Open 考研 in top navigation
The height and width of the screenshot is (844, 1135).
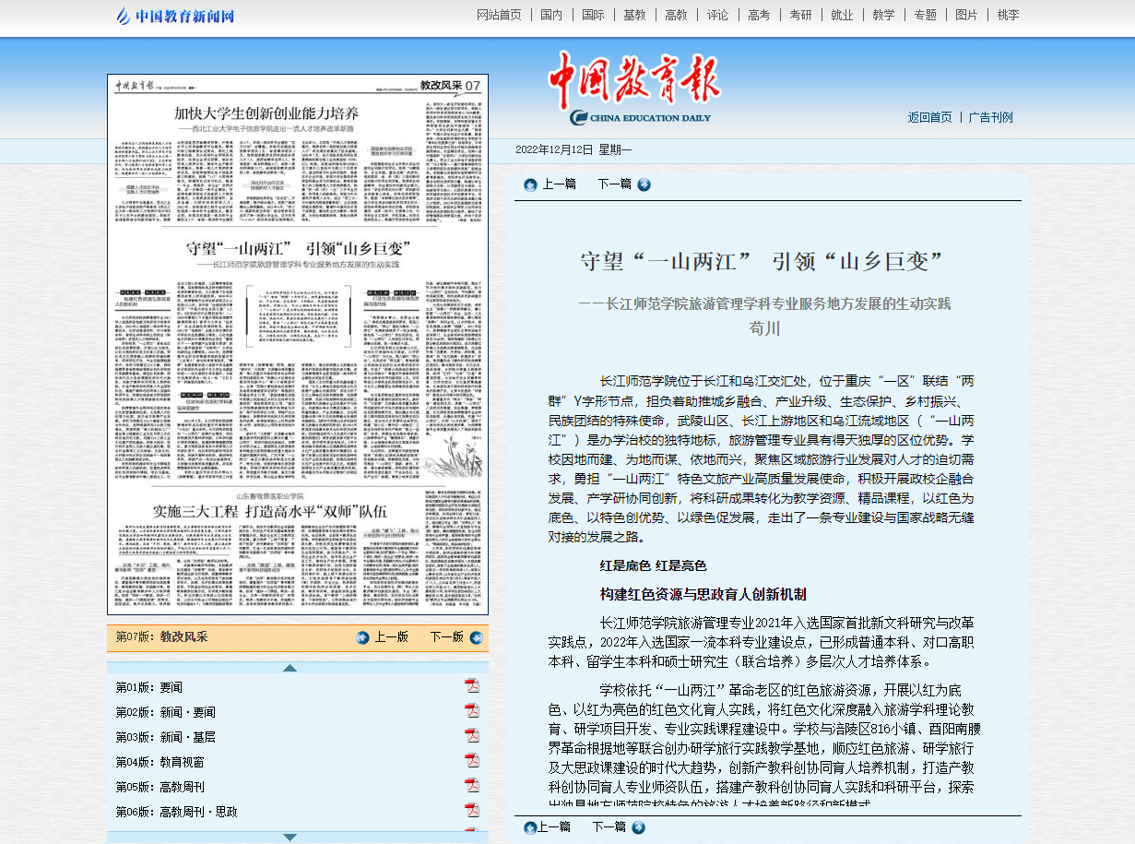pyautogui.click(x=800, y=15)
